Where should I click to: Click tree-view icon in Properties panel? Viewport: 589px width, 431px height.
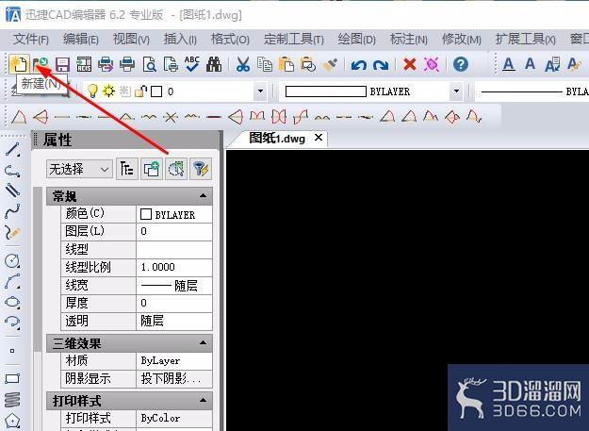pyautogui.click(x=126, y=169)
